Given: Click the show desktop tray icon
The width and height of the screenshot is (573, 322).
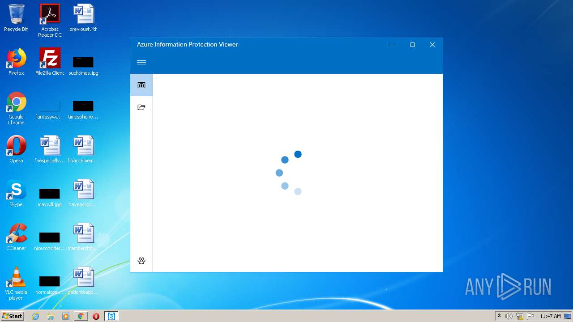Looking at the screenshot, I should click(568, 316).
